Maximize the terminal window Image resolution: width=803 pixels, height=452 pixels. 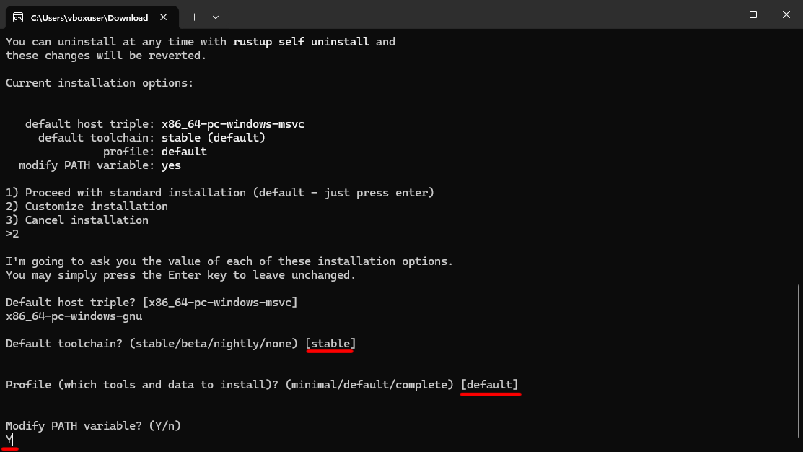753,14
